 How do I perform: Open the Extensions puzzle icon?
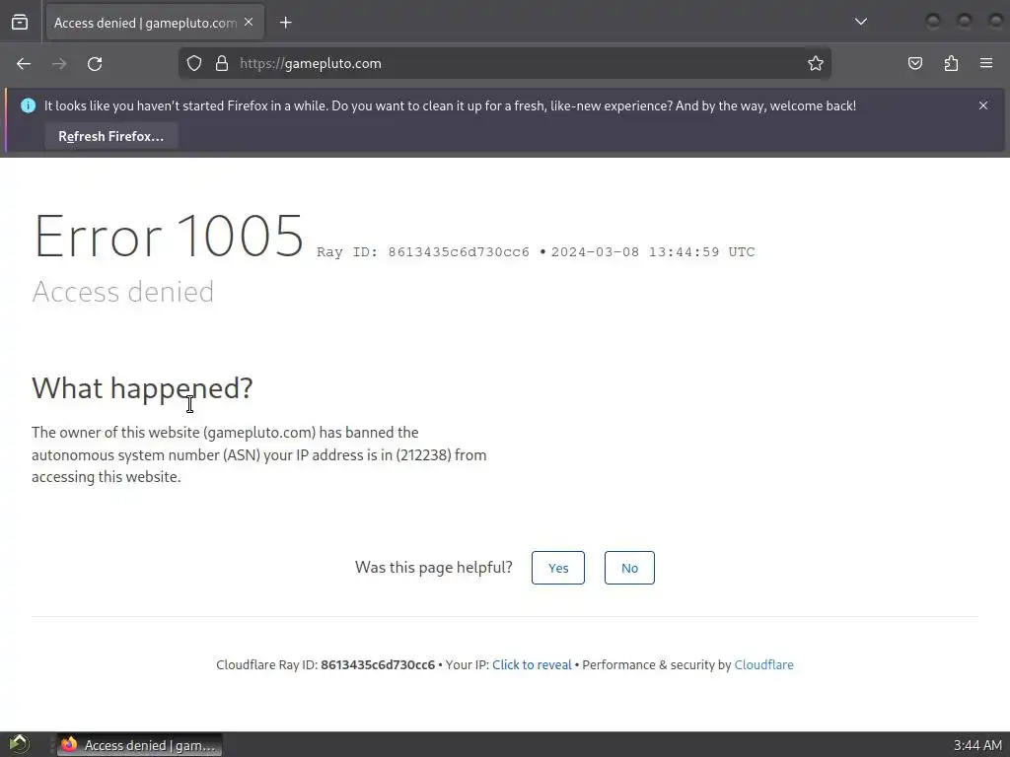[952, 63]
